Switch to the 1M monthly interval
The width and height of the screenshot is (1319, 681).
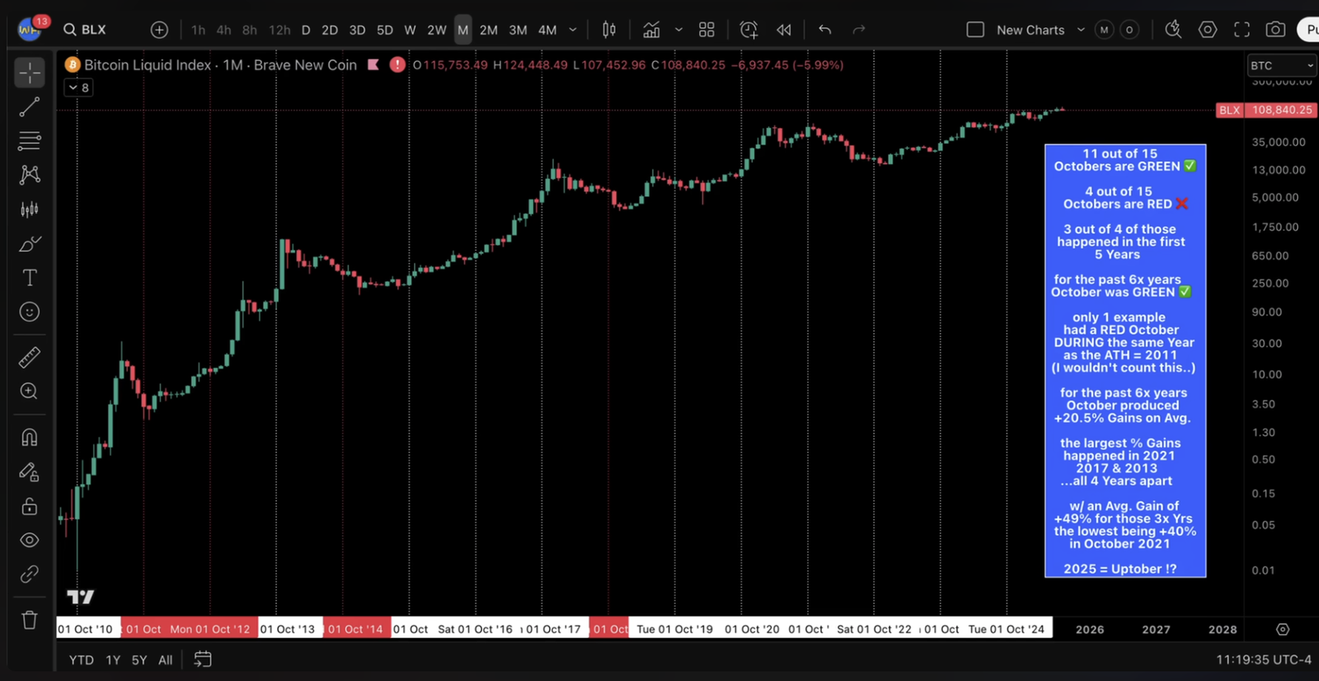[463, 30]
